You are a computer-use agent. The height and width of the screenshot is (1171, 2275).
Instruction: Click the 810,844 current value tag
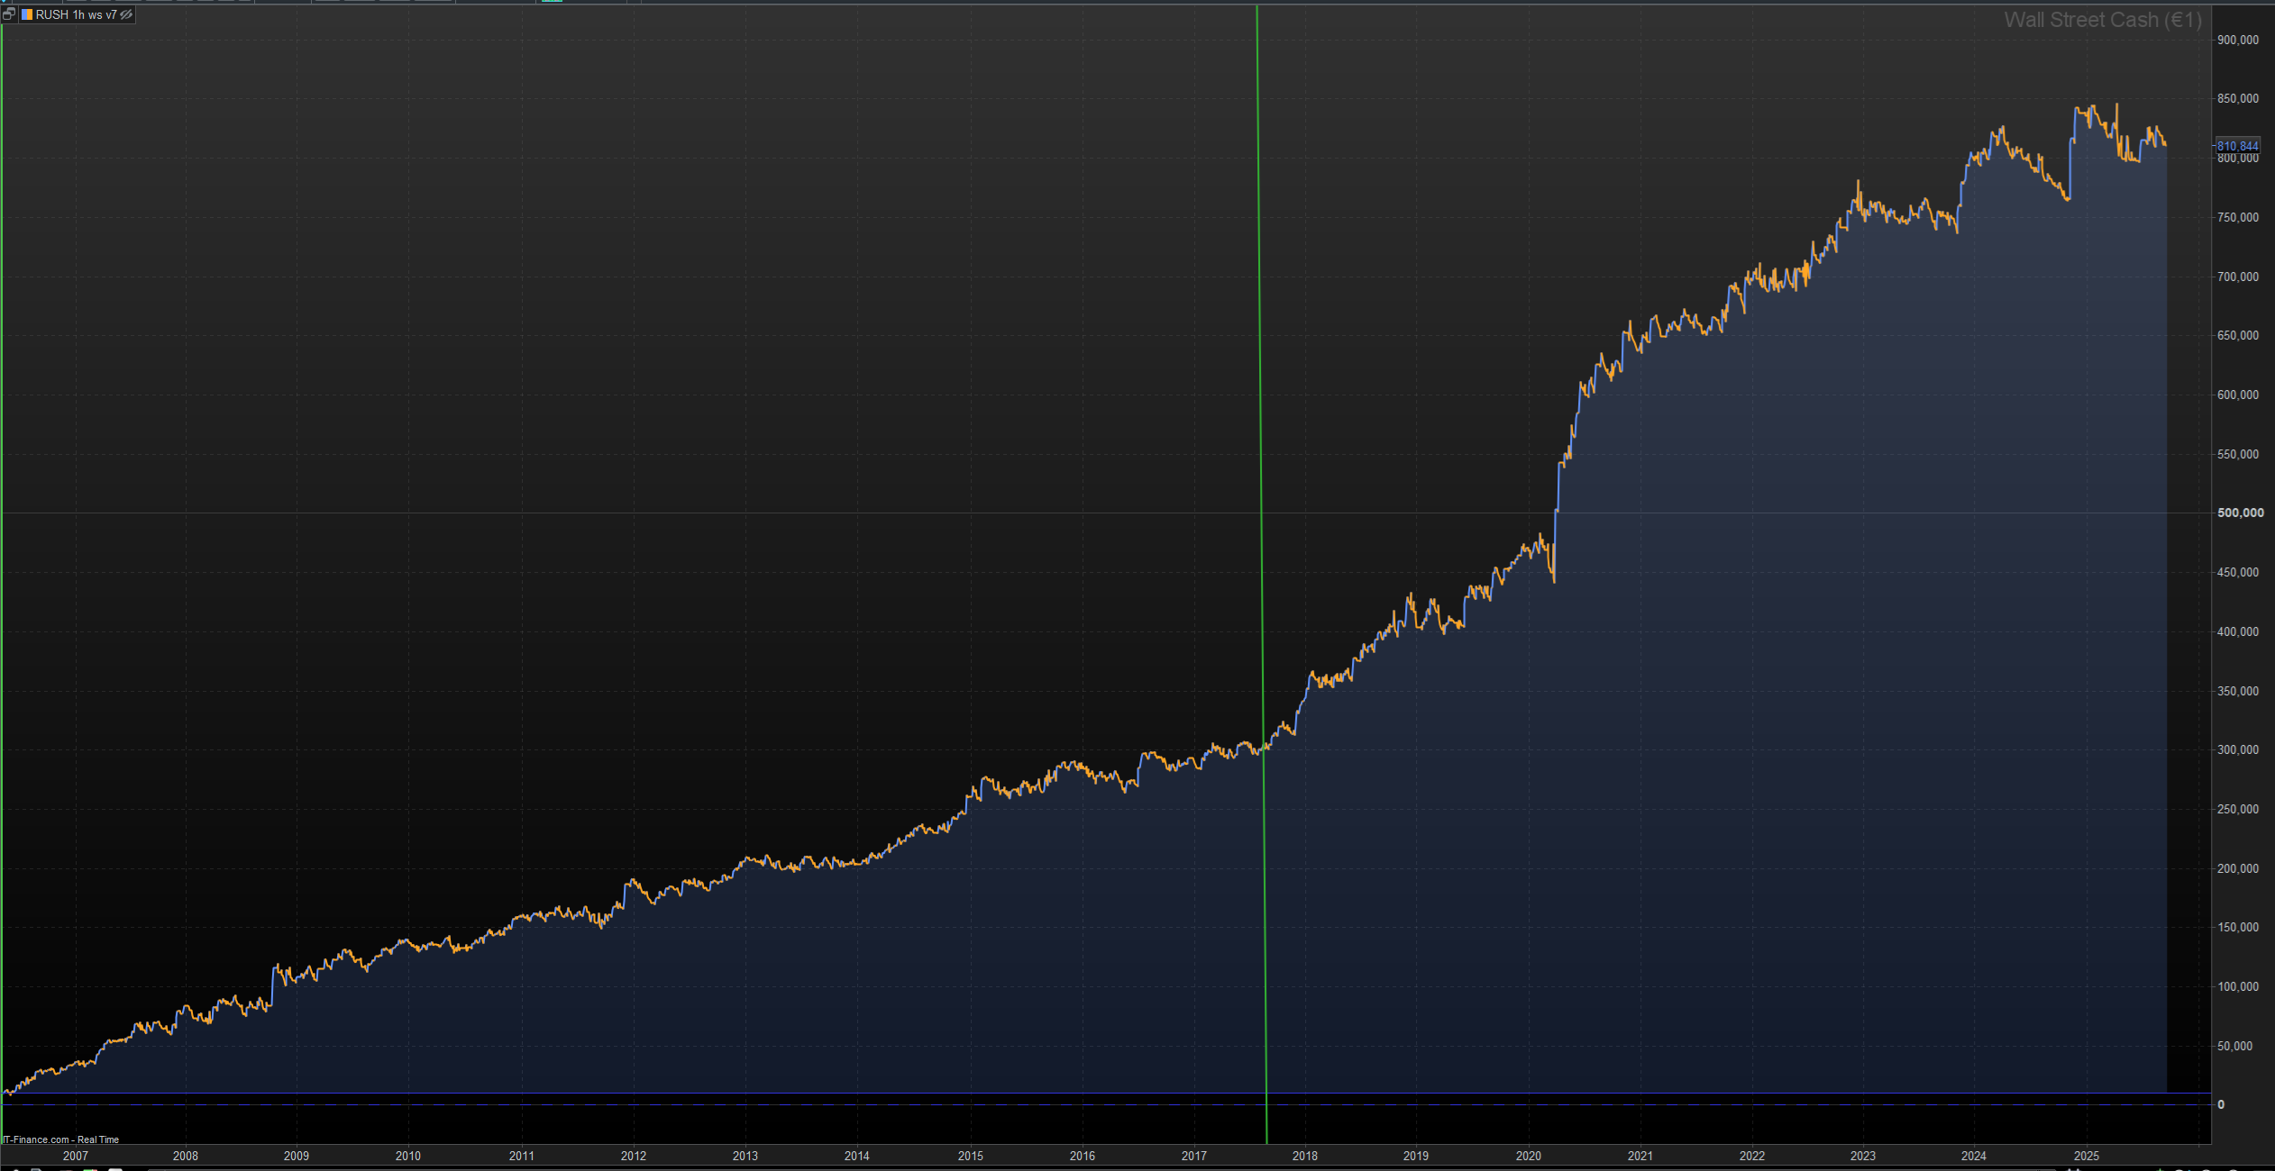point(2237,146)
